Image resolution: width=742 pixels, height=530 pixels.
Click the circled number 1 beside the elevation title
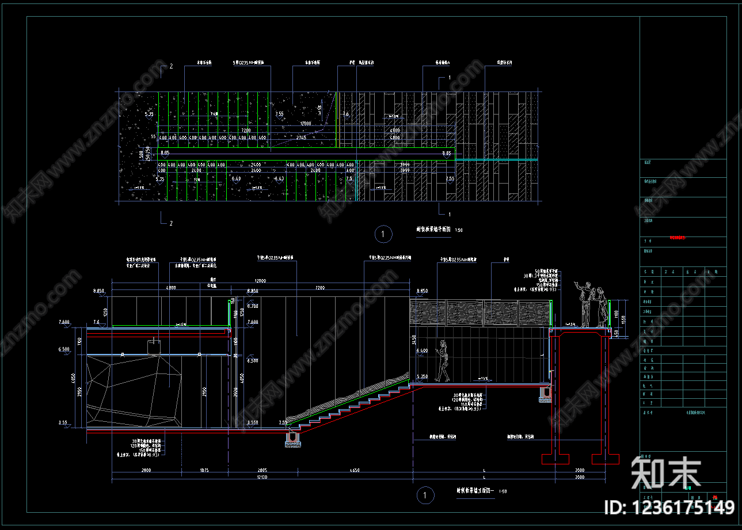coord(425,495)
